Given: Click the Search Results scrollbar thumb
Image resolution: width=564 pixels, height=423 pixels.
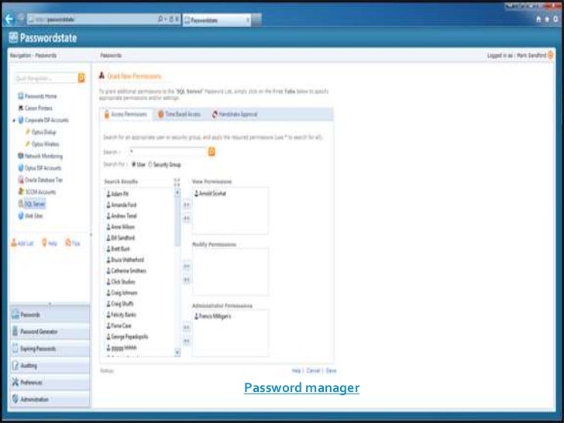Looking at the screenshot, I should tap(177, 222).
